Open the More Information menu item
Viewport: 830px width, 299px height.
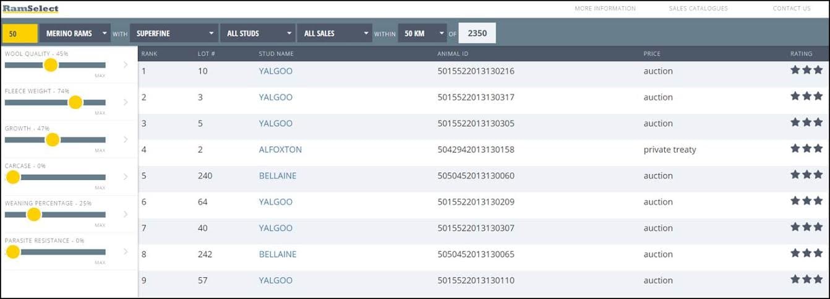tap(605, 9)
